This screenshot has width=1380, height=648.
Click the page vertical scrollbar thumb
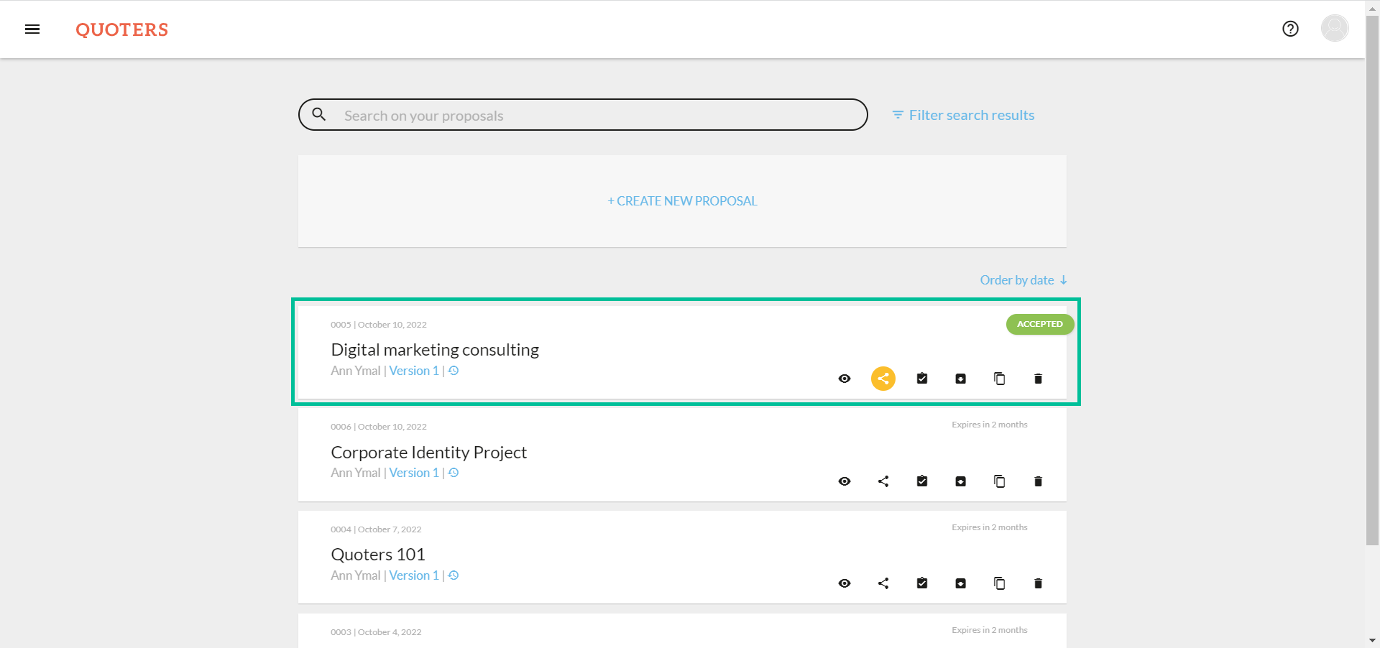pyautogui.click(x=1372, y=280)
